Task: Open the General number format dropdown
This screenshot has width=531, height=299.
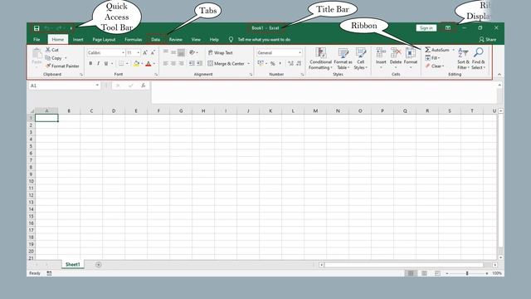Action: pos(300,53)
